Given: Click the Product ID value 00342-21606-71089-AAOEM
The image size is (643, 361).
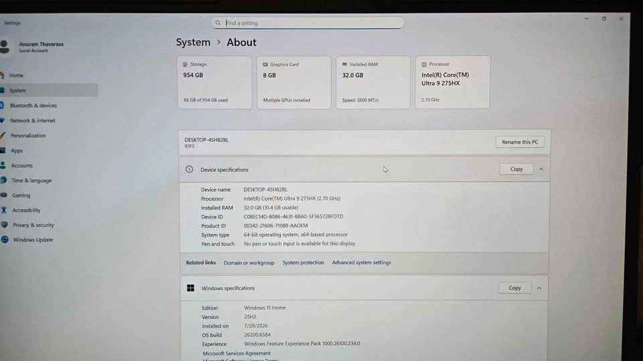Looking at the screenshot, I should pyautogui.click(x=275, y=225).
